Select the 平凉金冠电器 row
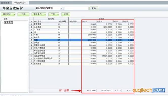 tap(81, 51)
